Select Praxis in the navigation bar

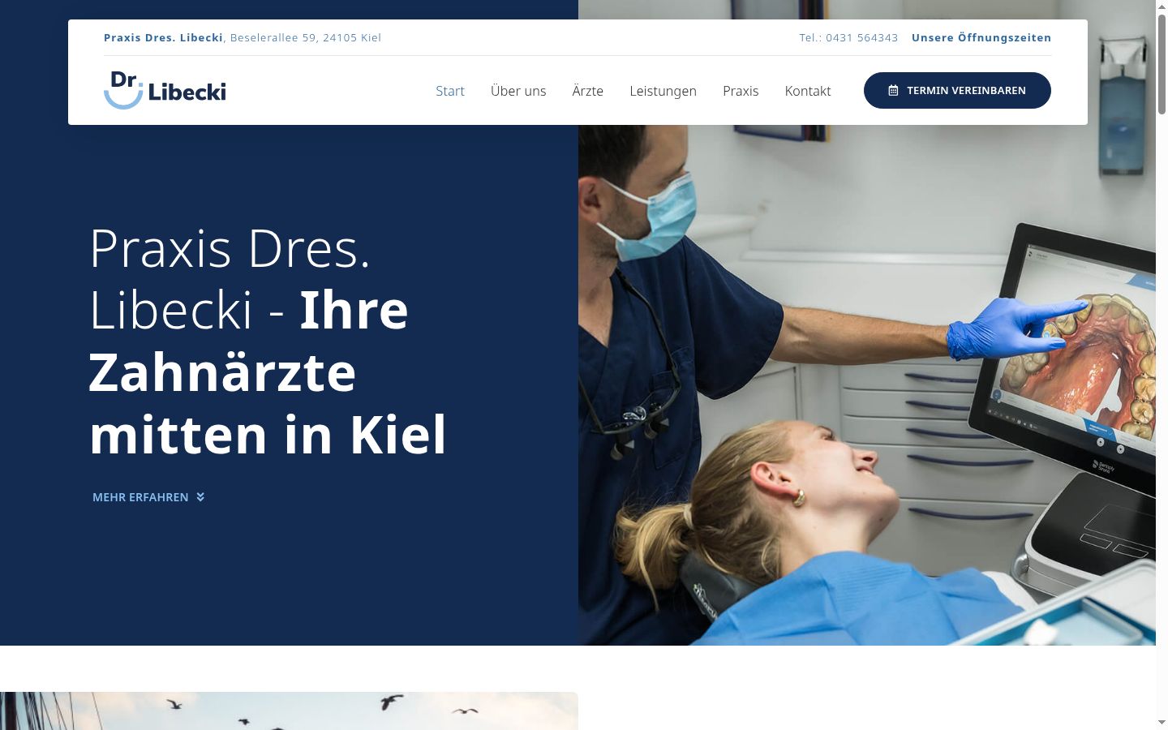[741, 91]
